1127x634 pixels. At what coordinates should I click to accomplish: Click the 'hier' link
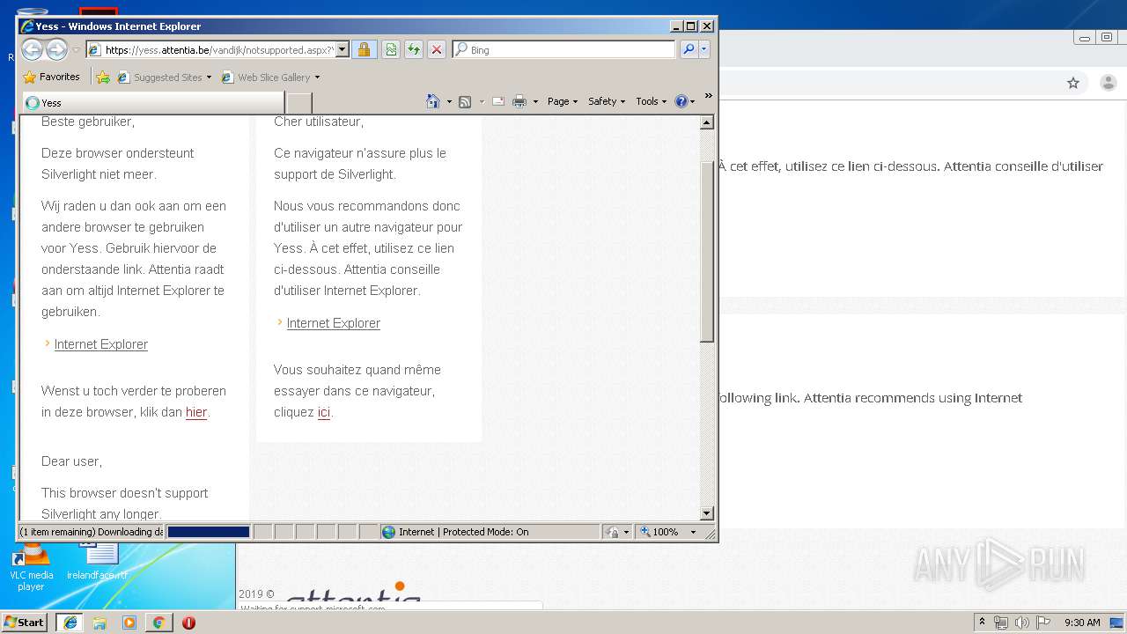click(196, 412)
